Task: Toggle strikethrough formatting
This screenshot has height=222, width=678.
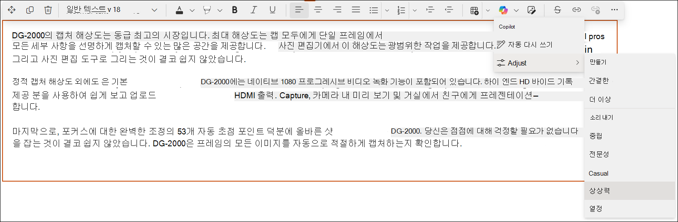Action: (558, 10)
